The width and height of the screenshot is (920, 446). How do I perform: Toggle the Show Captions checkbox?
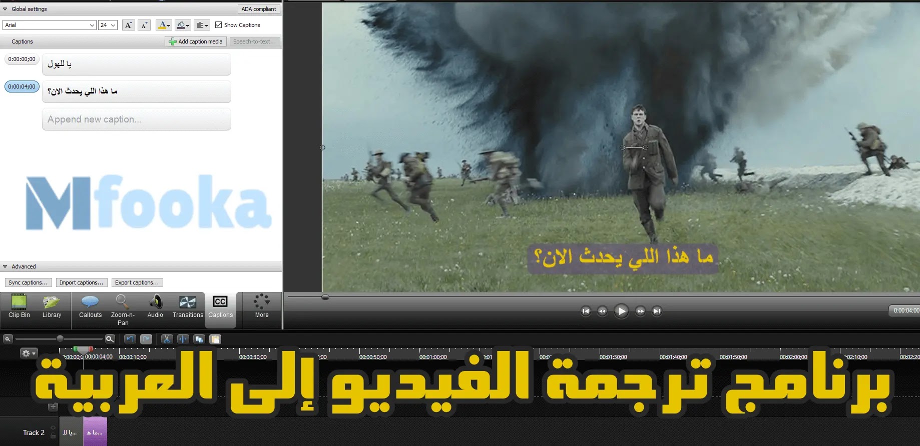[218, 24]
